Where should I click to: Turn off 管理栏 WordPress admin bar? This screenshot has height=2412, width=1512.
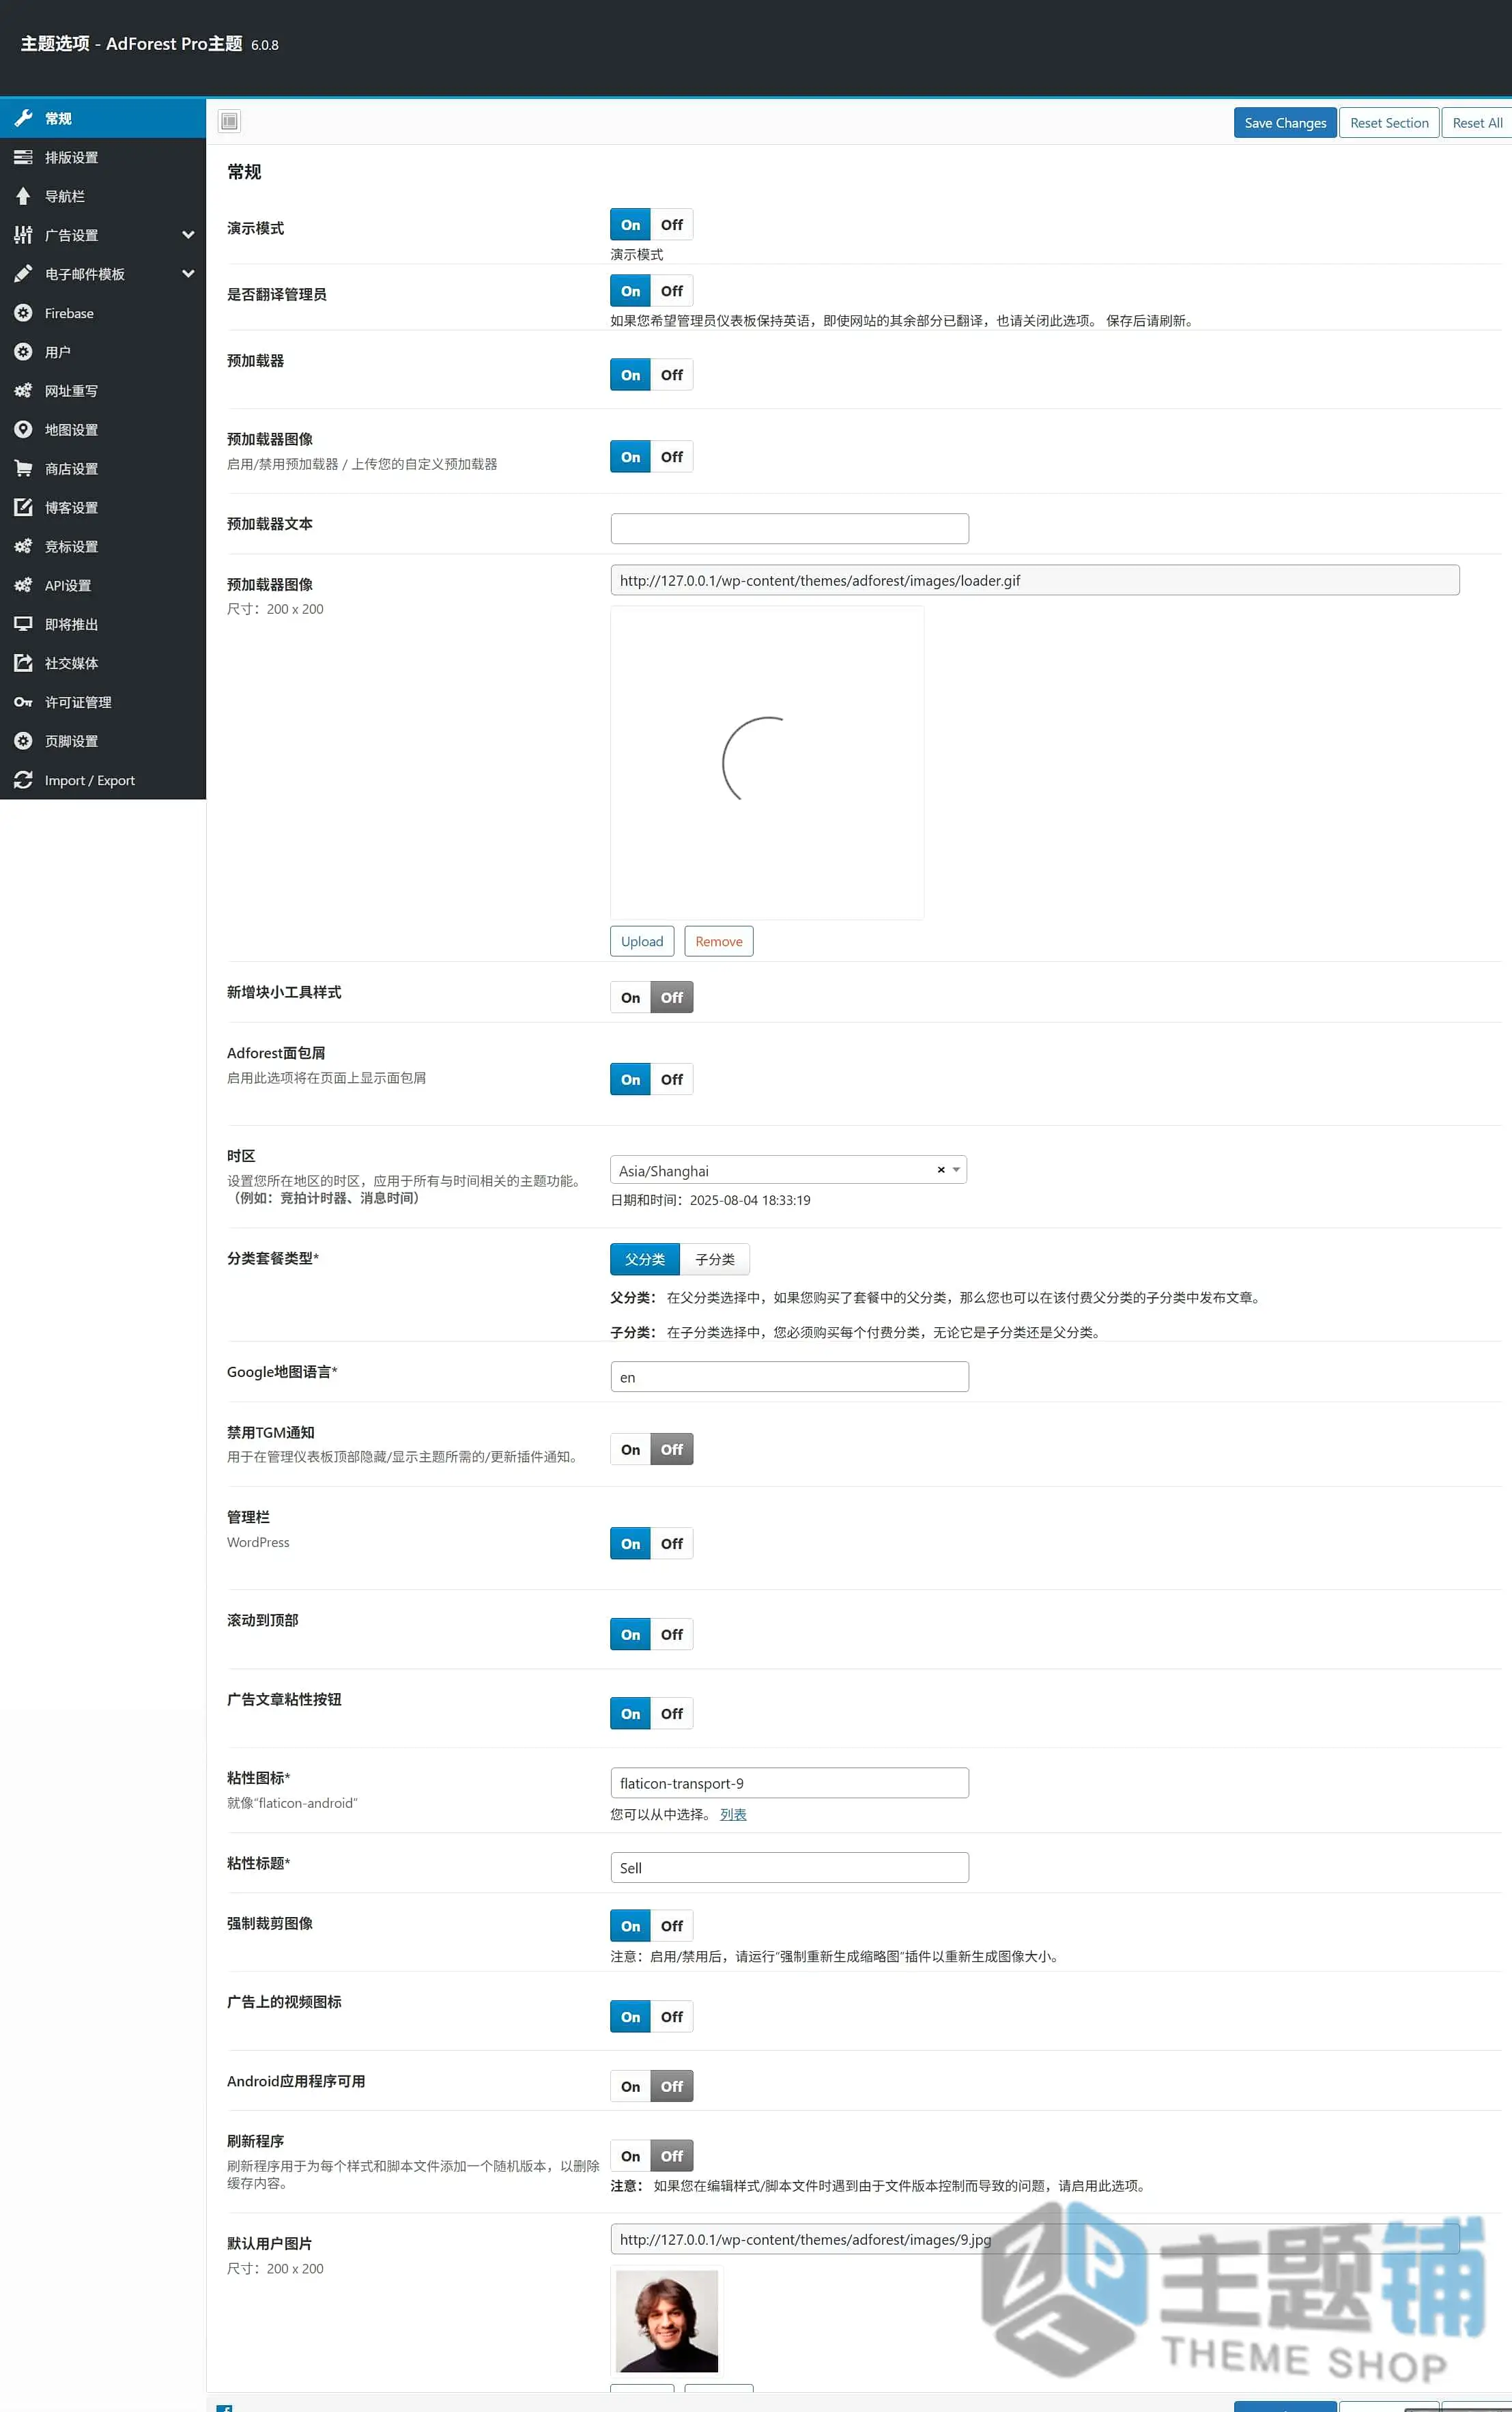672,1544
